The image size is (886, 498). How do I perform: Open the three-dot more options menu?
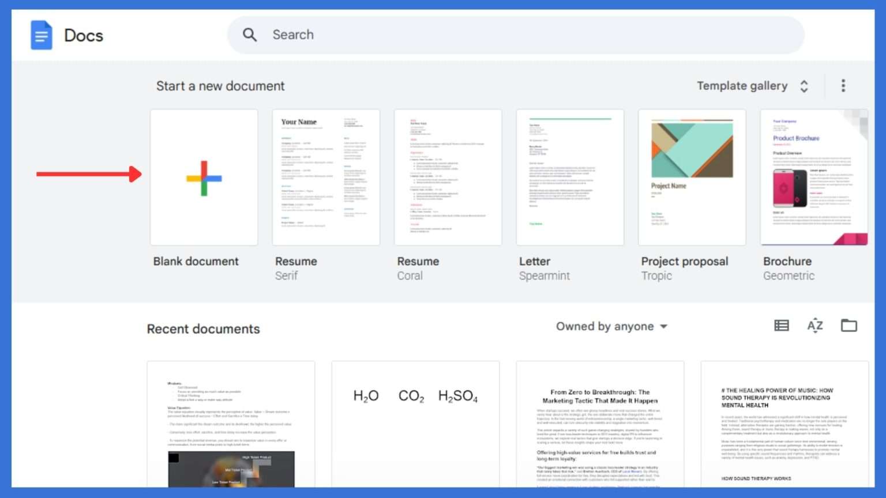(843, 86)
